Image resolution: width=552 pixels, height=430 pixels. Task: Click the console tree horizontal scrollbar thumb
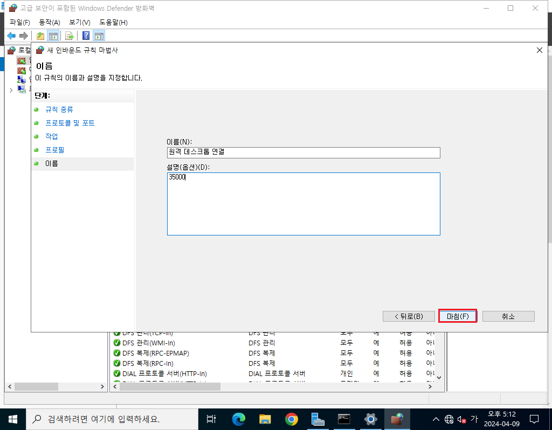point(36,386)
